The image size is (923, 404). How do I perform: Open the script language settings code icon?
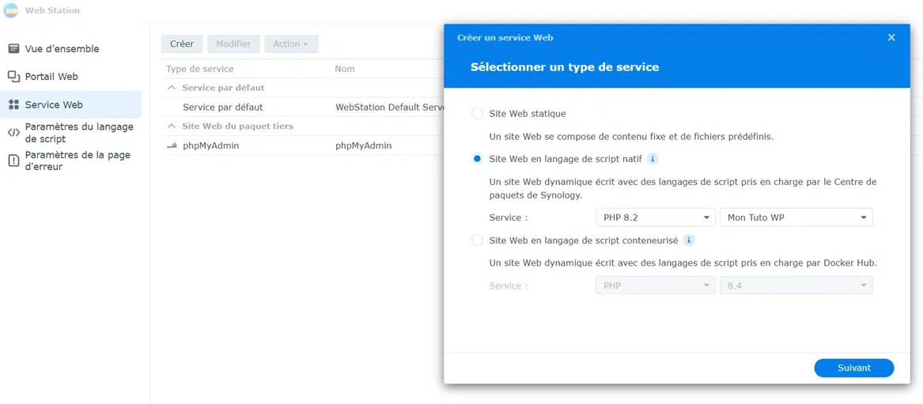(13, 133)
